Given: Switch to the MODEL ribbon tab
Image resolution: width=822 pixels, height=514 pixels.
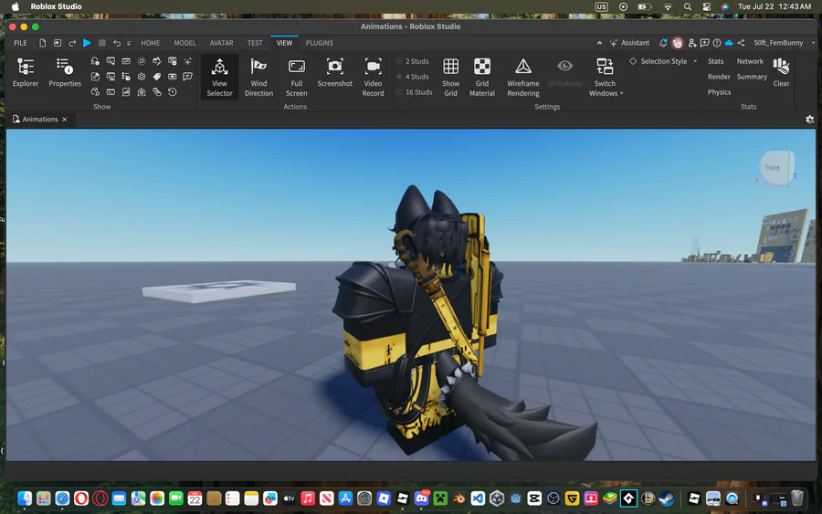Looking at the screenshot, I should 184,43.
